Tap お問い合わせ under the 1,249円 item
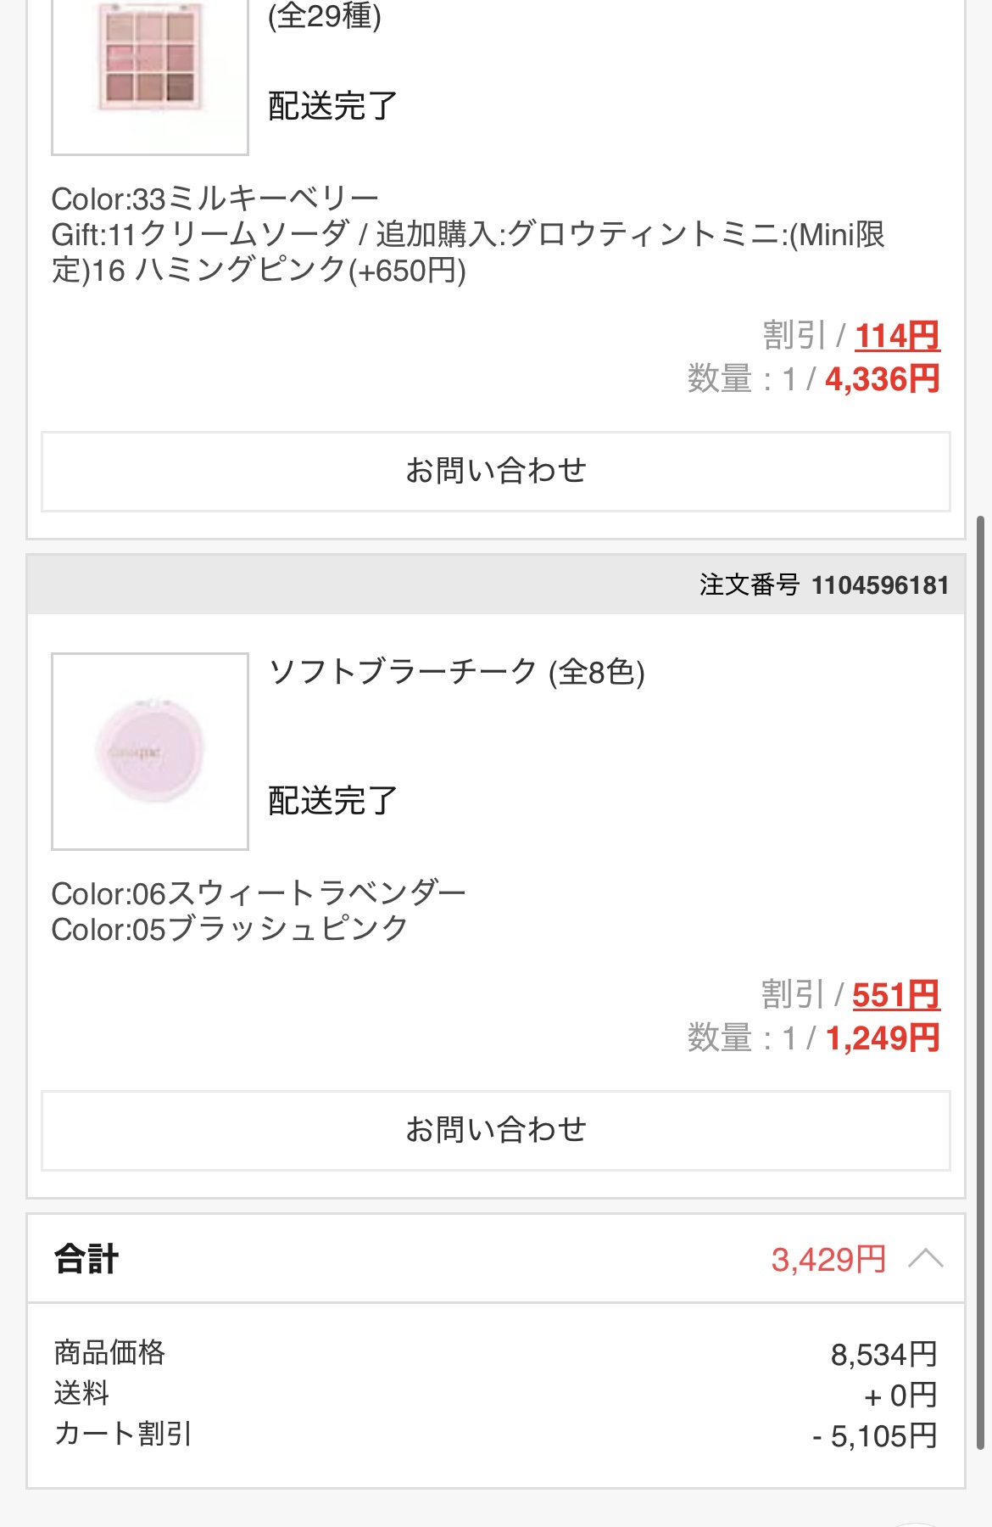The height and width of the screenshot is (1527, 992). (x=496, y=1130)
